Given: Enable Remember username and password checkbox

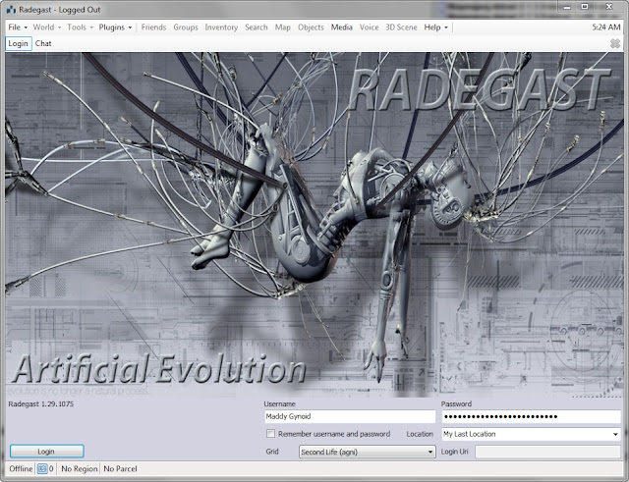Looking at the screenshot, I should pos(271,434).
